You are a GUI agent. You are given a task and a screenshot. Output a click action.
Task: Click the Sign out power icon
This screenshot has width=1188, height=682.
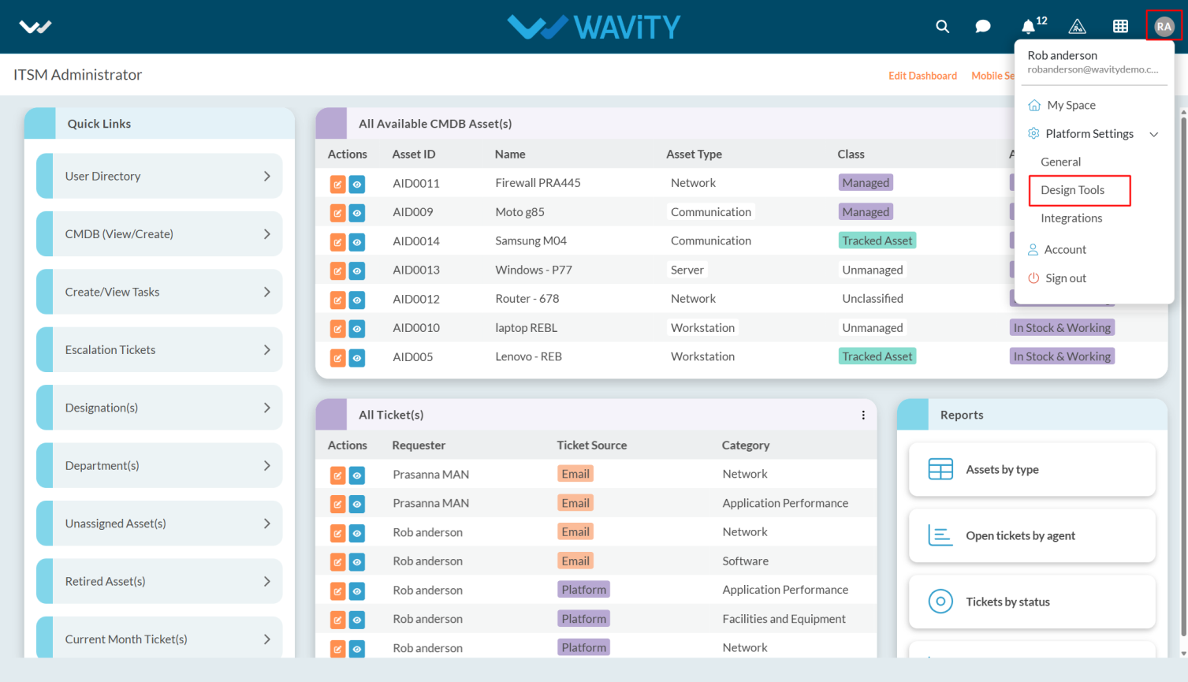click(1033, 278)
